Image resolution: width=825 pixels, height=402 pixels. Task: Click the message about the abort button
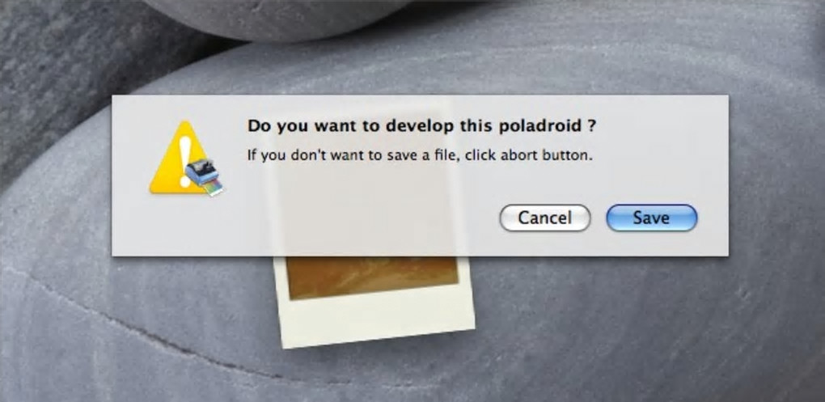[420, 156]
